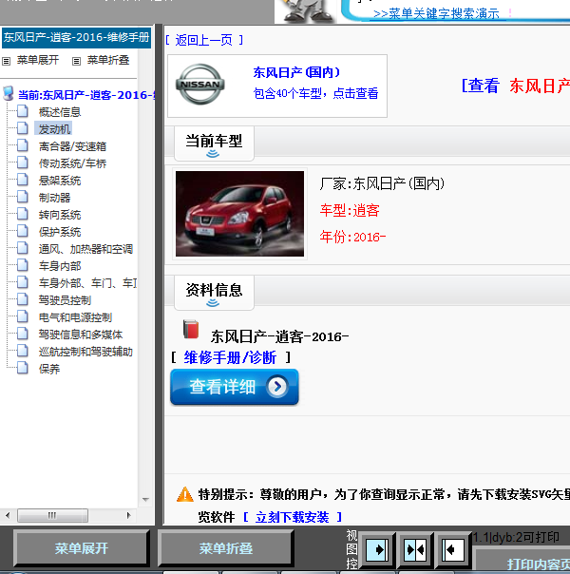Open 离合器/变速箱 section
The width and height of the screenshot is (570, 574).
[x=72, y=146]
